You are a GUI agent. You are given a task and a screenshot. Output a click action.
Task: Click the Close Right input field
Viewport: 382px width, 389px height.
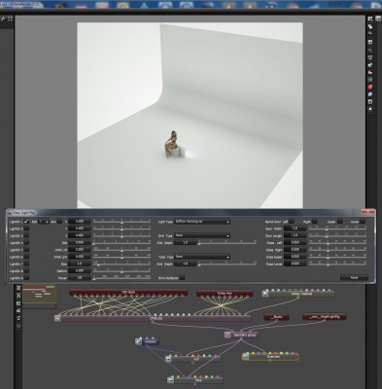pyautogui.click(x=295, y=250)
